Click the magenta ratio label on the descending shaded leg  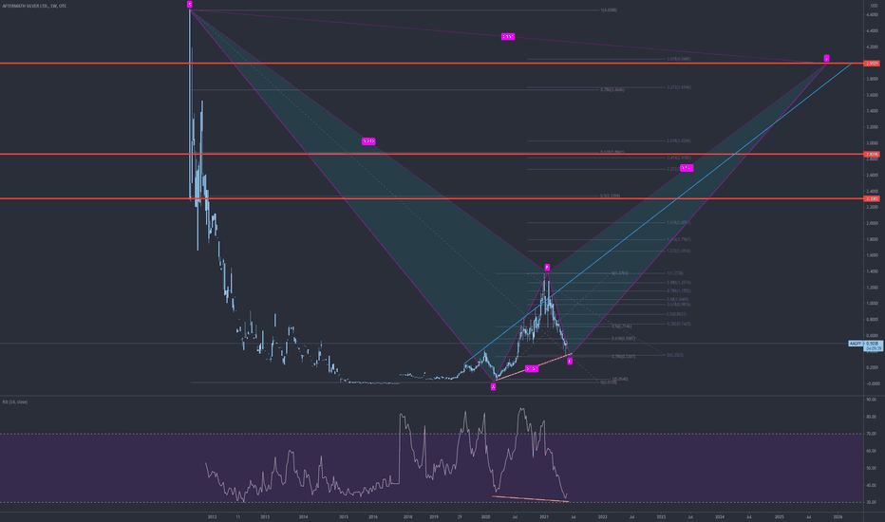pyautogui.click(x=368, y=141)
